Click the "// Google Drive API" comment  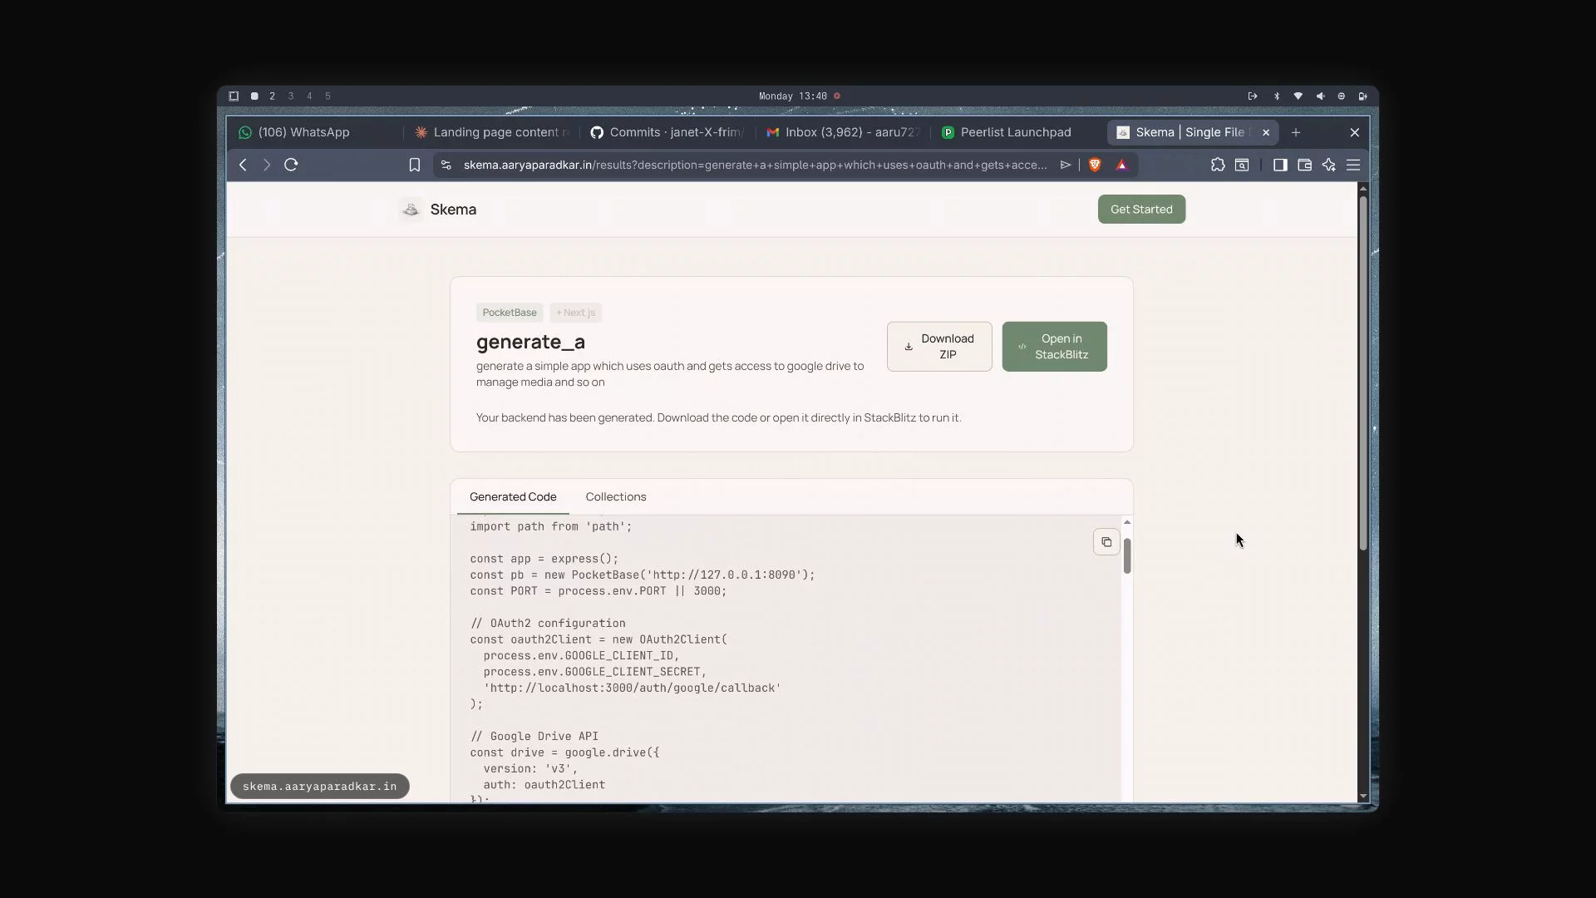pos(534,737)
